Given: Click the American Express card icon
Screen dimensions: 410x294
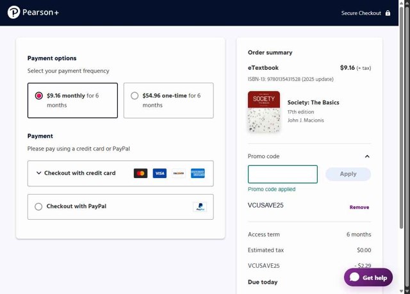Looking at the screenshot, I should coord(198,174).
